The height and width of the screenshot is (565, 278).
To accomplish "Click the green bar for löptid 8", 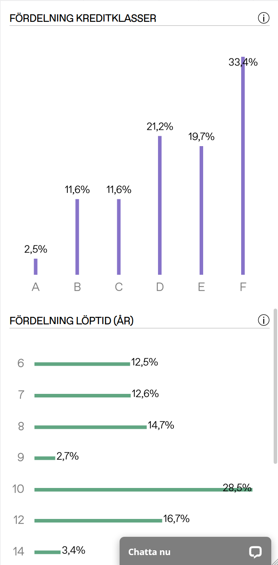I will tap(90, 426).
